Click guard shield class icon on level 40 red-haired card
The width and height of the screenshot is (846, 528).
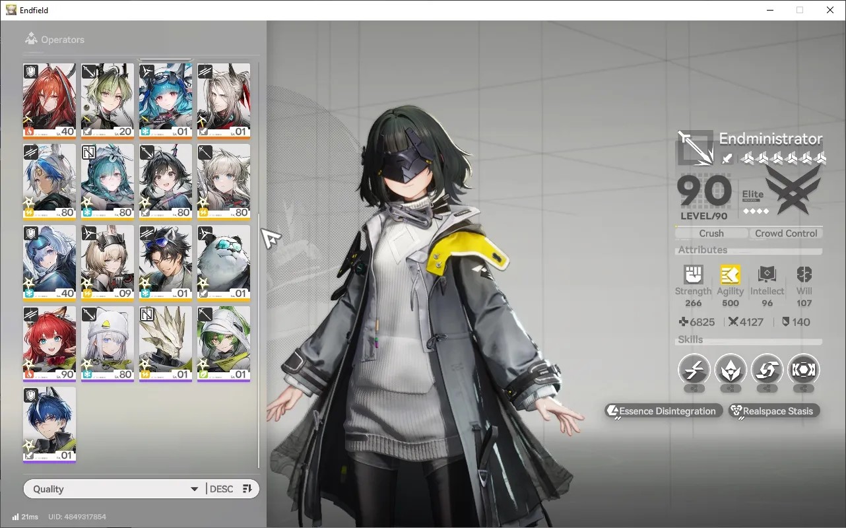[31, 71]
